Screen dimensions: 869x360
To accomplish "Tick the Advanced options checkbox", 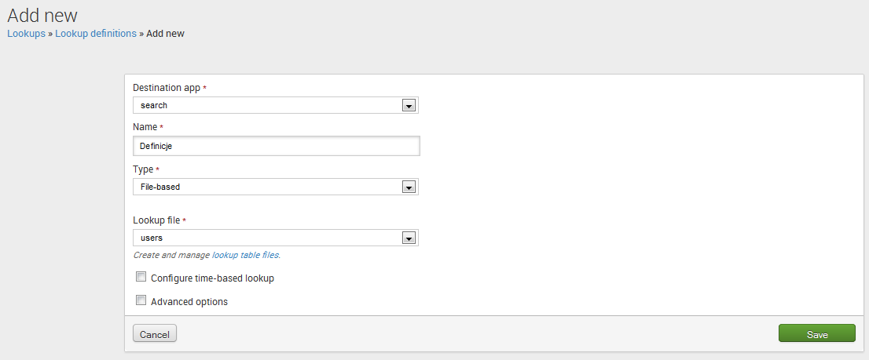I will point(141,300).
